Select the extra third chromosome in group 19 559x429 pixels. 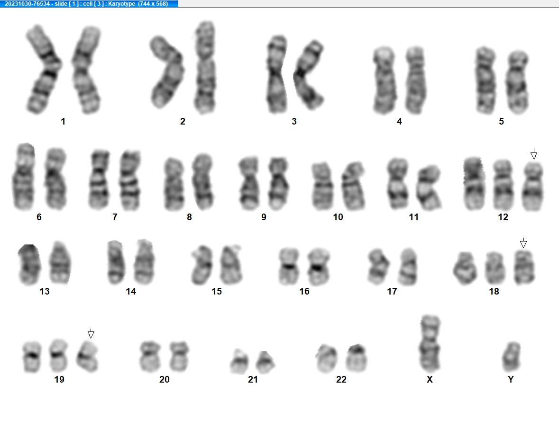(87, 357)
